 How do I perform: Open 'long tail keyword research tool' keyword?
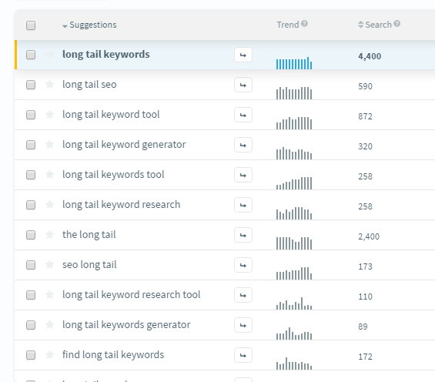[x=131, y=295]
